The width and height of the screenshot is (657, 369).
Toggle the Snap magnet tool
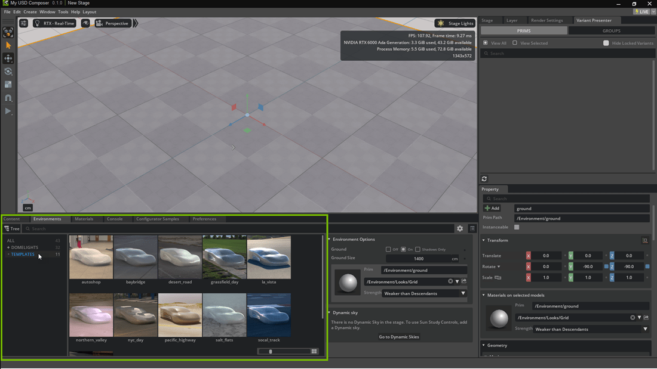coord(8,98)
